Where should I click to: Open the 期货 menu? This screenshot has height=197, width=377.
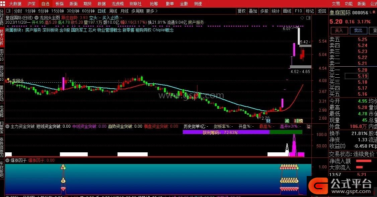(87, 4)
